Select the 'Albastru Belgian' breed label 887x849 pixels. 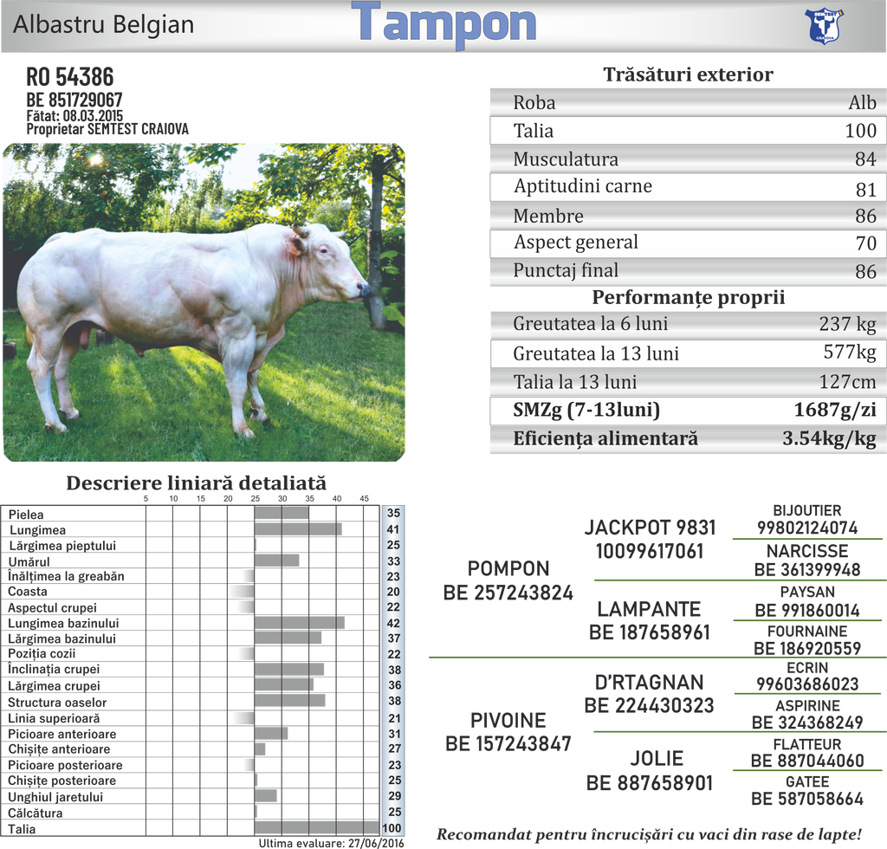pos(104,25)
